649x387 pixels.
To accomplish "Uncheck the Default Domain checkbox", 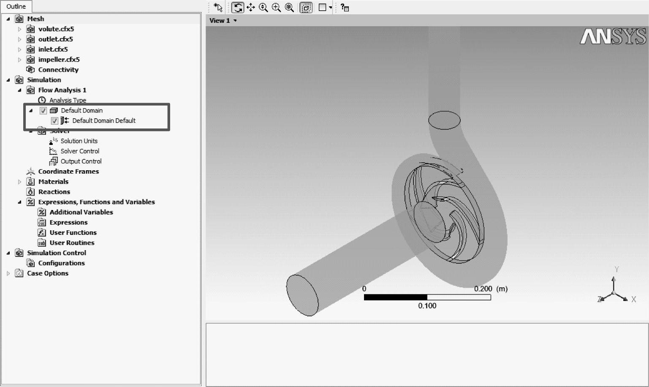I will [43, 111].
